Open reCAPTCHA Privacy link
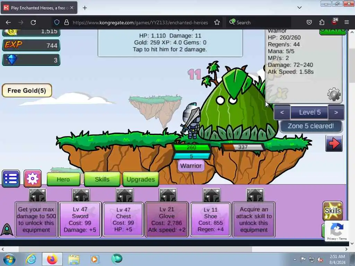Image resolution: width=355 pixels, height=266 pixels. pyautogui.click(x=331, y=239)
